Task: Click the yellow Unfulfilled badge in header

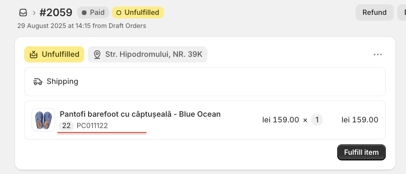Action: pyautogui.click(x=138, y=12)
